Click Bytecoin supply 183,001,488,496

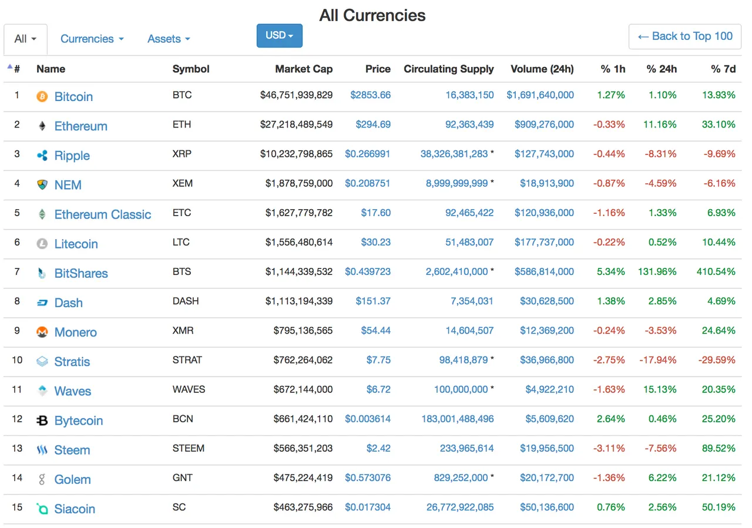458,419
